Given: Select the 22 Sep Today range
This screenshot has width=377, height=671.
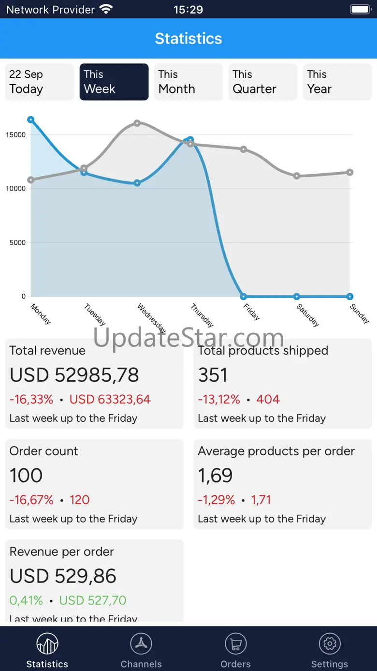Looking at the screenshot, I should (x=40, y=82).
